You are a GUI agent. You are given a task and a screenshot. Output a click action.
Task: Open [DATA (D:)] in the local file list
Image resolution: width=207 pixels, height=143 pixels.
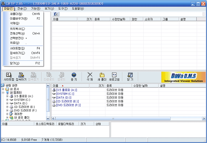[x=64, y=98]
